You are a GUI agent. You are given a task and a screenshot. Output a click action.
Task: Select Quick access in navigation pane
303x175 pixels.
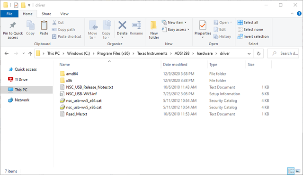tap(26, 69)
